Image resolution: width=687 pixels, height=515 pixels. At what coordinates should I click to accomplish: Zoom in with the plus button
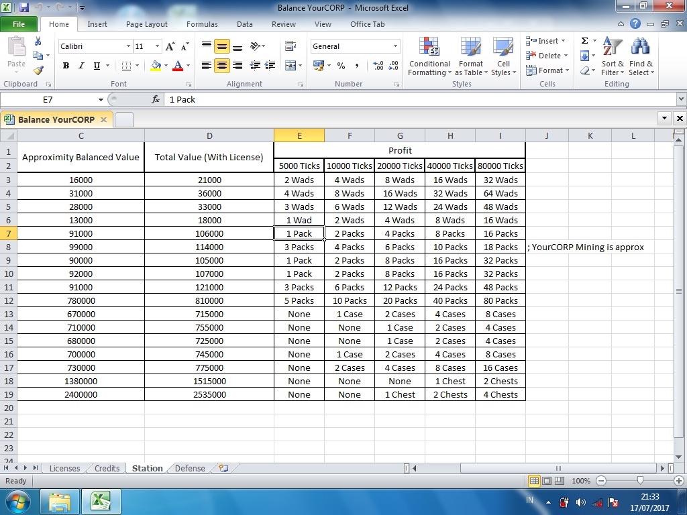click(x=679, y=481)
